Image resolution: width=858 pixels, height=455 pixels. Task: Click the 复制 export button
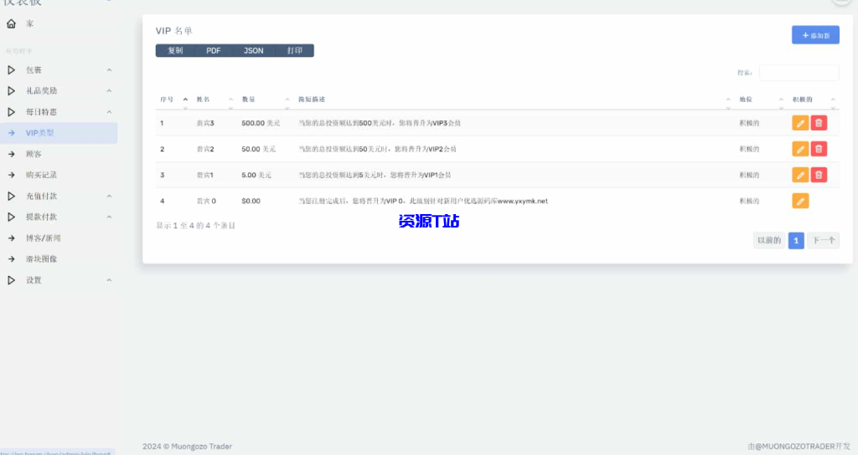click(x=175, y=50)
